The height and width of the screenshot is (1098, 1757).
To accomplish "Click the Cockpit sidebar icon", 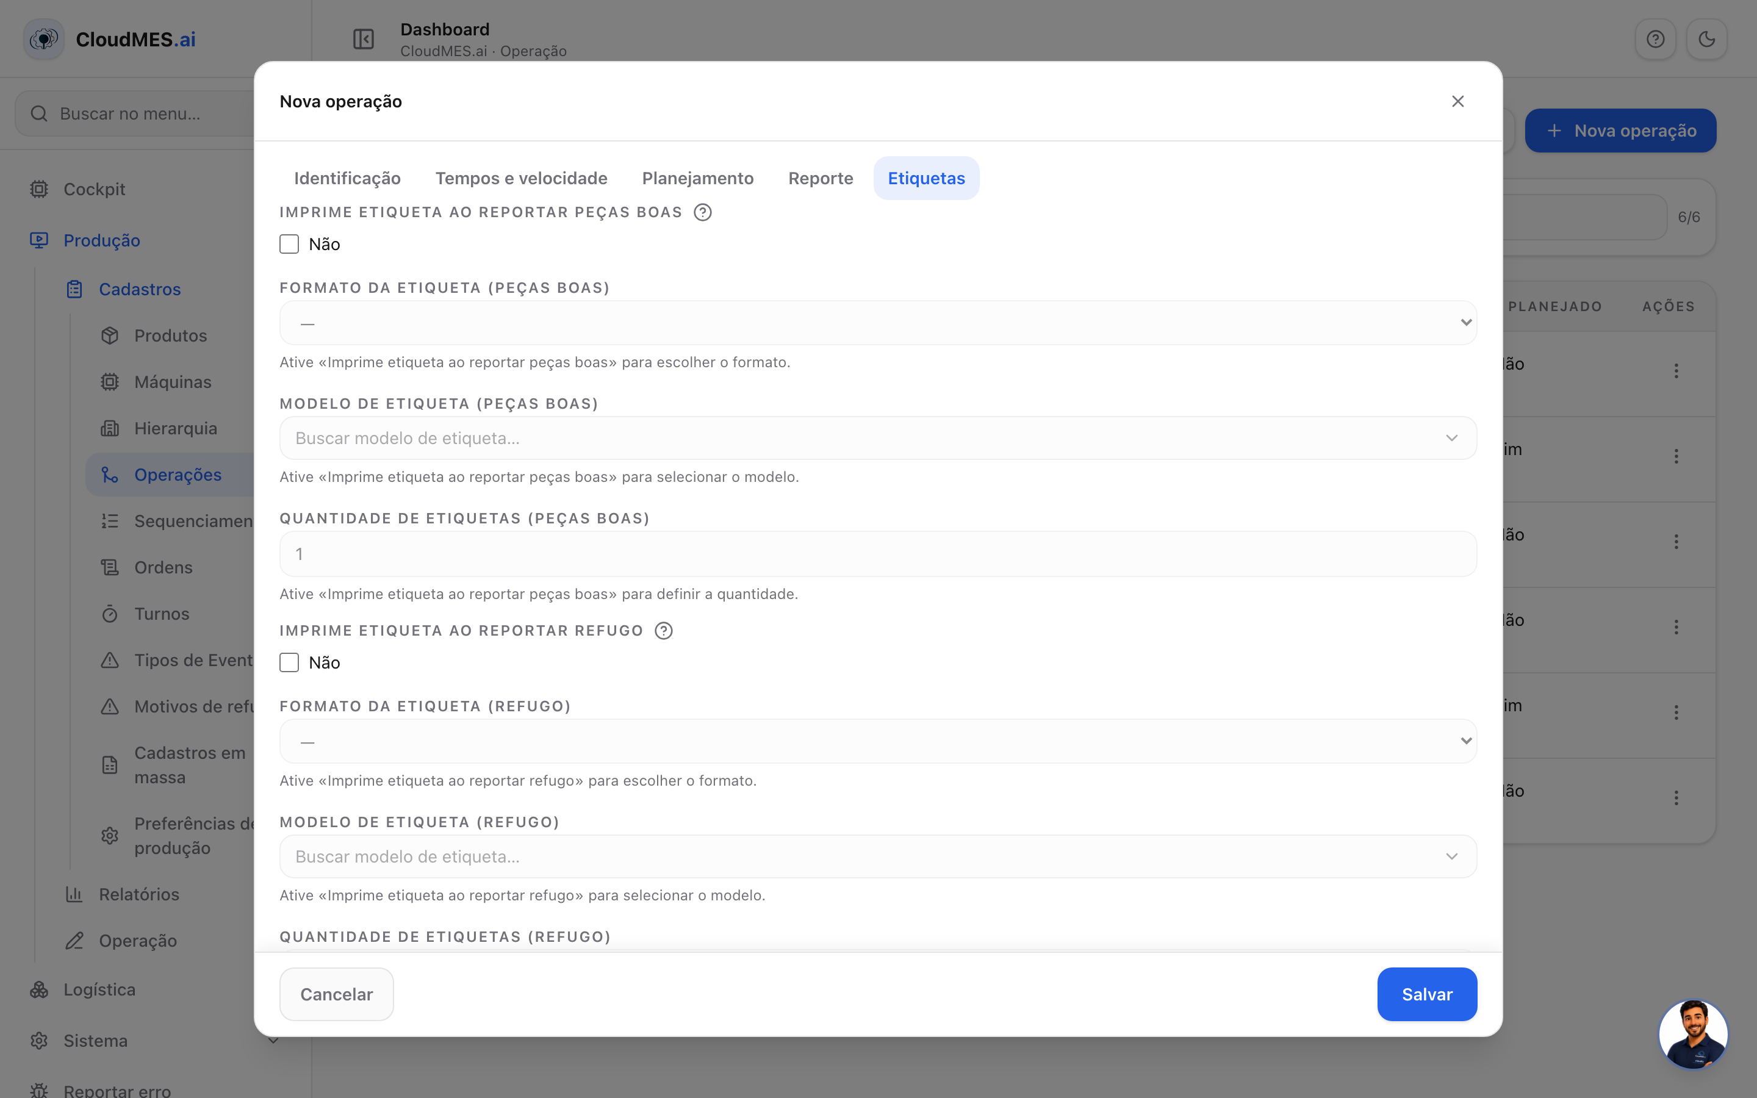I will [39, 189].
